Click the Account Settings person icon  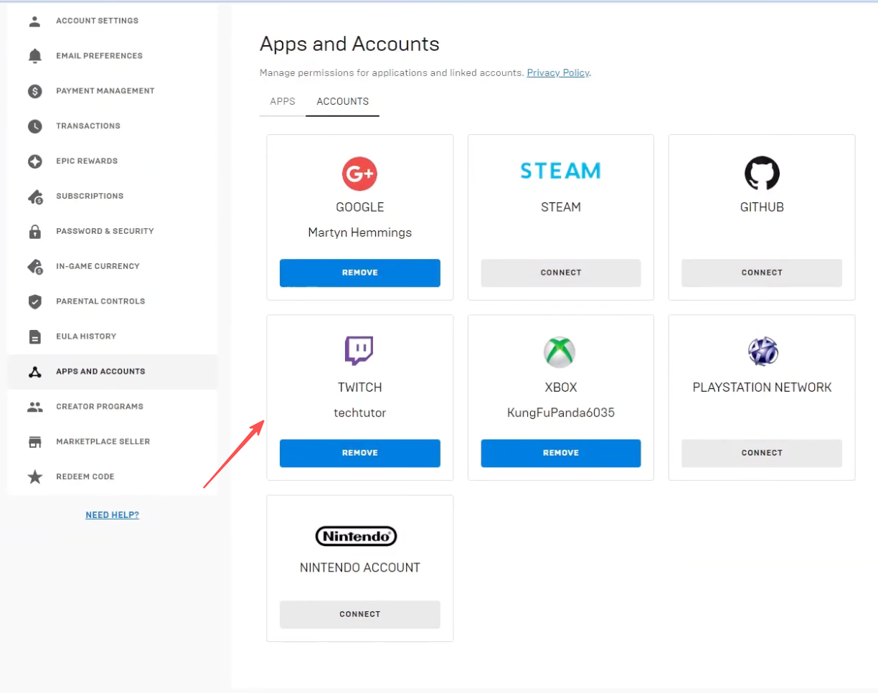tap(34, 21)
